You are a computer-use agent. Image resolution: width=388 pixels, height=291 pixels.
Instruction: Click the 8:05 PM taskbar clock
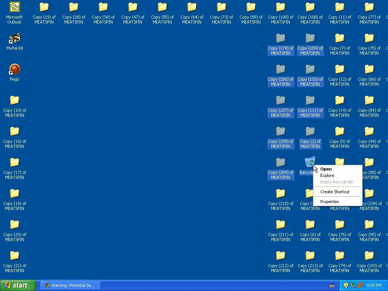point(374,285)
